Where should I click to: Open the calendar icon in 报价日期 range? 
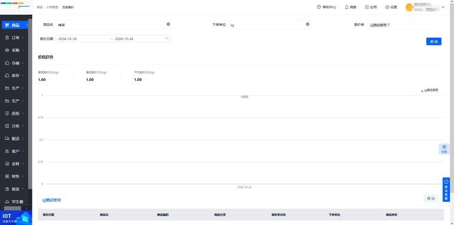pos(167,38)
